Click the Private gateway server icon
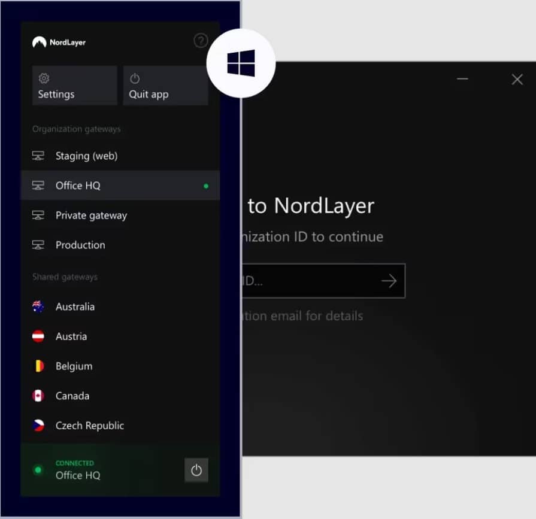 tap(38, 216)
